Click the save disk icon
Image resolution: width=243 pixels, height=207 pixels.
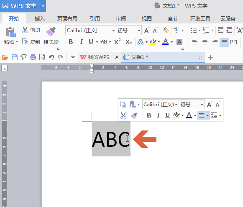[x=15, y=57]
